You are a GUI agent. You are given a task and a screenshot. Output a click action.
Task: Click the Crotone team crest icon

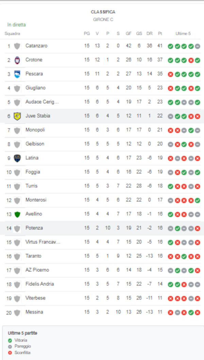tap(17, 60)
